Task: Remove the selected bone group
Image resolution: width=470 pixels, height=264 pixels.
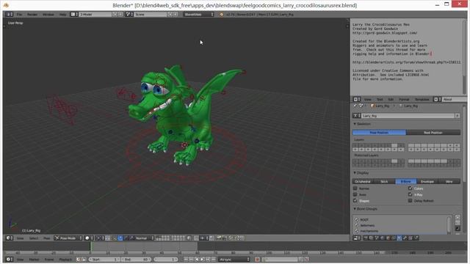Action: [x=458, y=223]
